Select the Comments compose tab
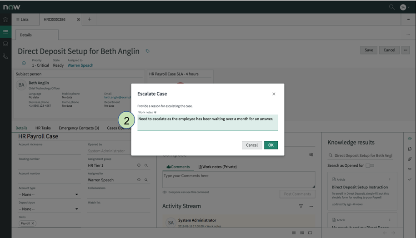Viewport: 416px width, 238px height. [178, 167]
